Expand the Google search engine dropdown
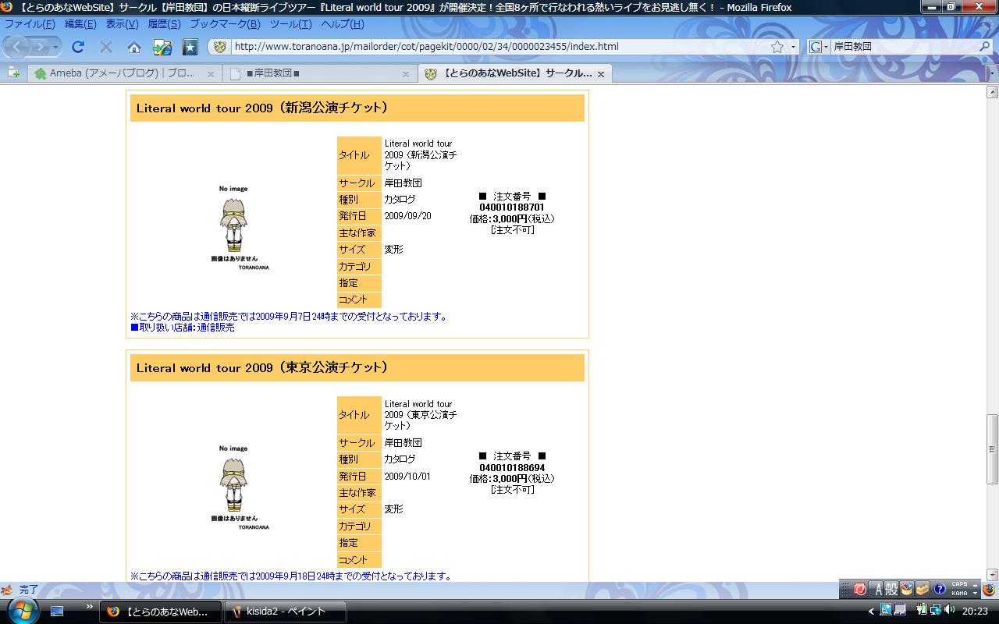 (816, 47)
